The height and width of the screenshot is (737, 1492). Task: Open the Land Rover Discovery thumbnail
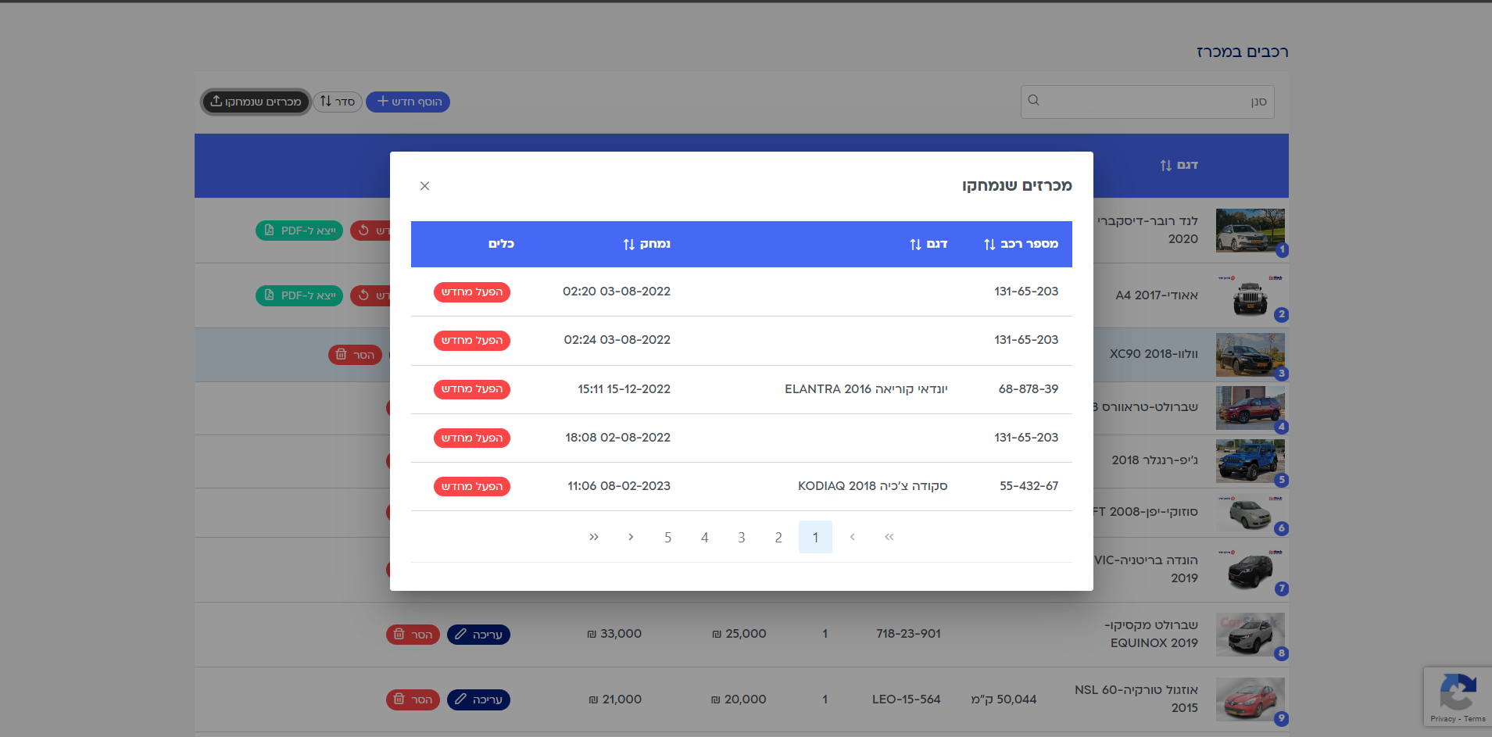tap(1250, 231)
